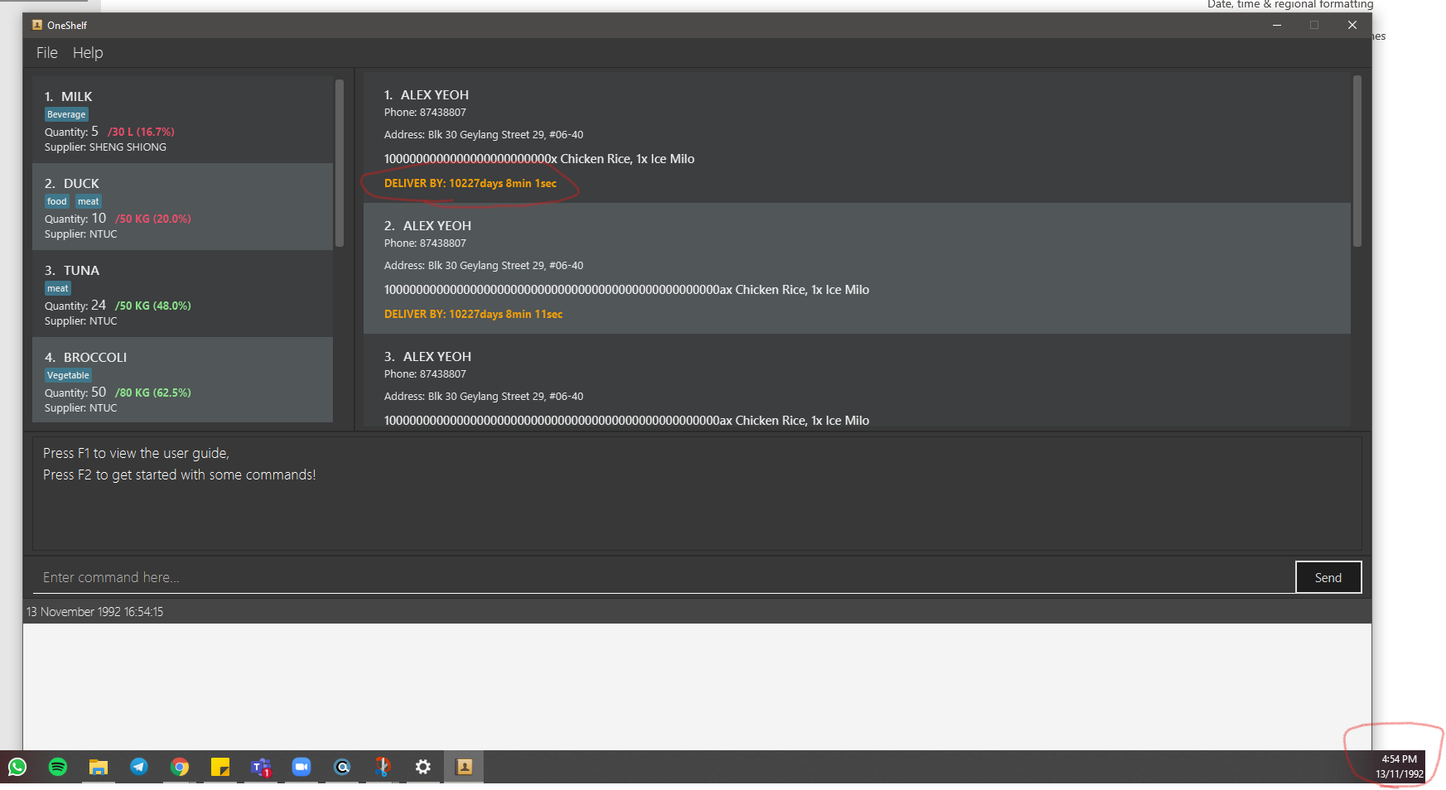Viewport: 1446px width, 790px height.
Task: Click the /80 KG (62.5%) quantity indicator
Action: [x=153, y=393]
